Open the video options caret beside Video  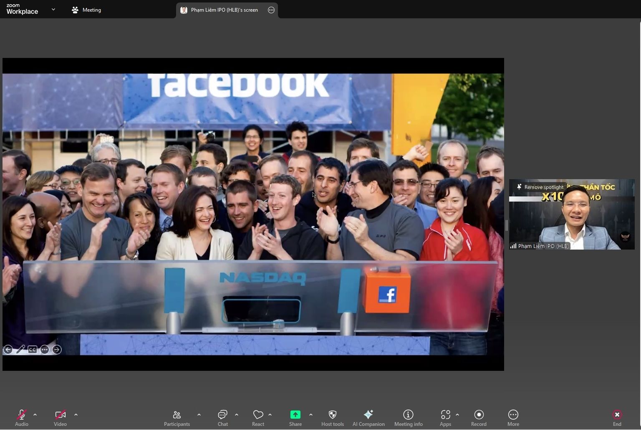pos(76,415)
